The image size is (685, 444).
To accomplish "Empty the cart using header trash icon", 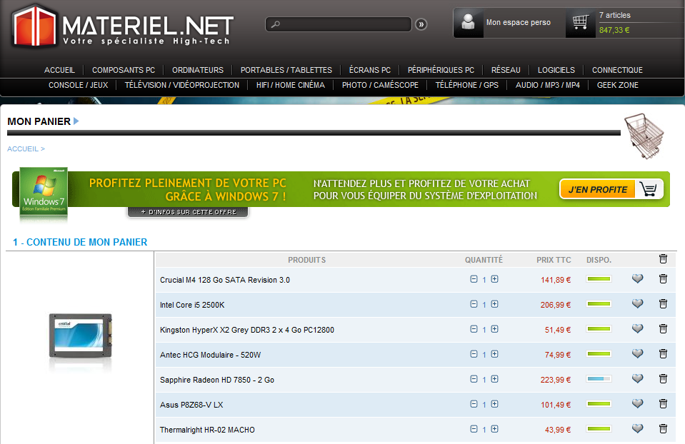I will point(663,259).
